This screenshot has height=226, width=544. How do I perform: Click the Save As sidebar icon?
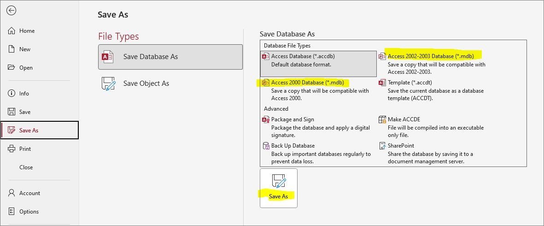point(12,130)
